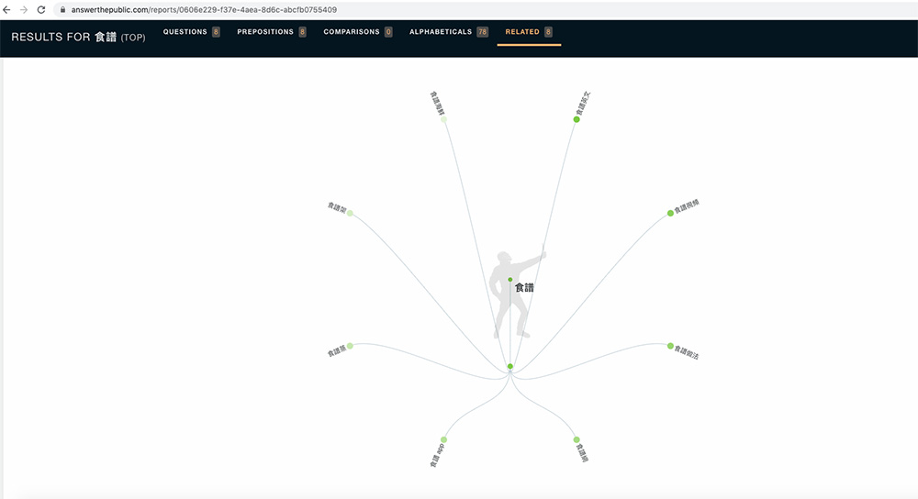Click the 食譜蒸 keyword label
The width and height of the screenshot is (918, 499).
coord(337,352)
